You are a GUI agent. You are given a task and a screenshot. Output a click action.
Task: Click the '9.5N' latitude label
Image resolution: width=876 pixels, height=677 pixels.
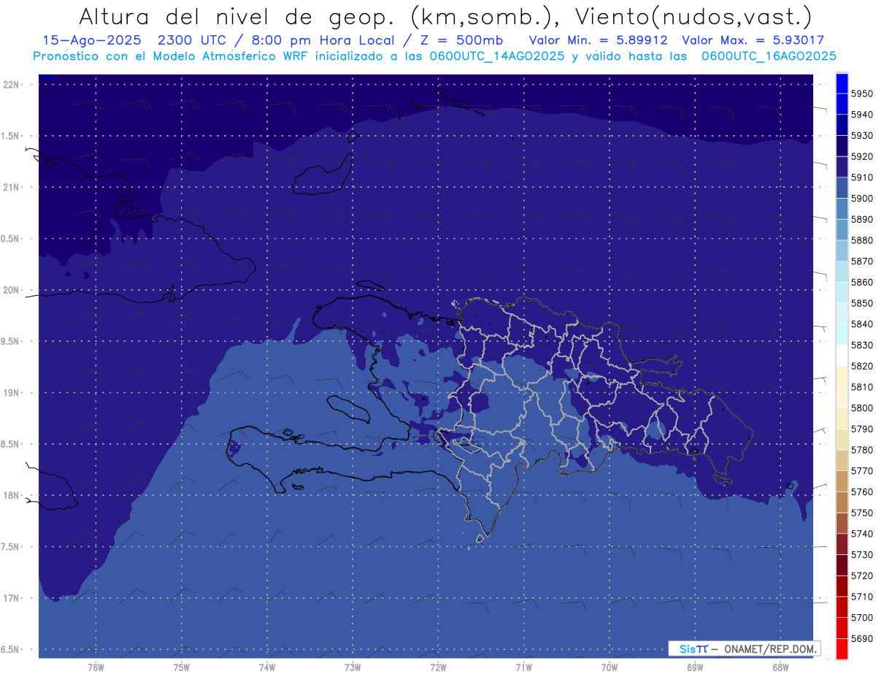[x=10, y=341]
